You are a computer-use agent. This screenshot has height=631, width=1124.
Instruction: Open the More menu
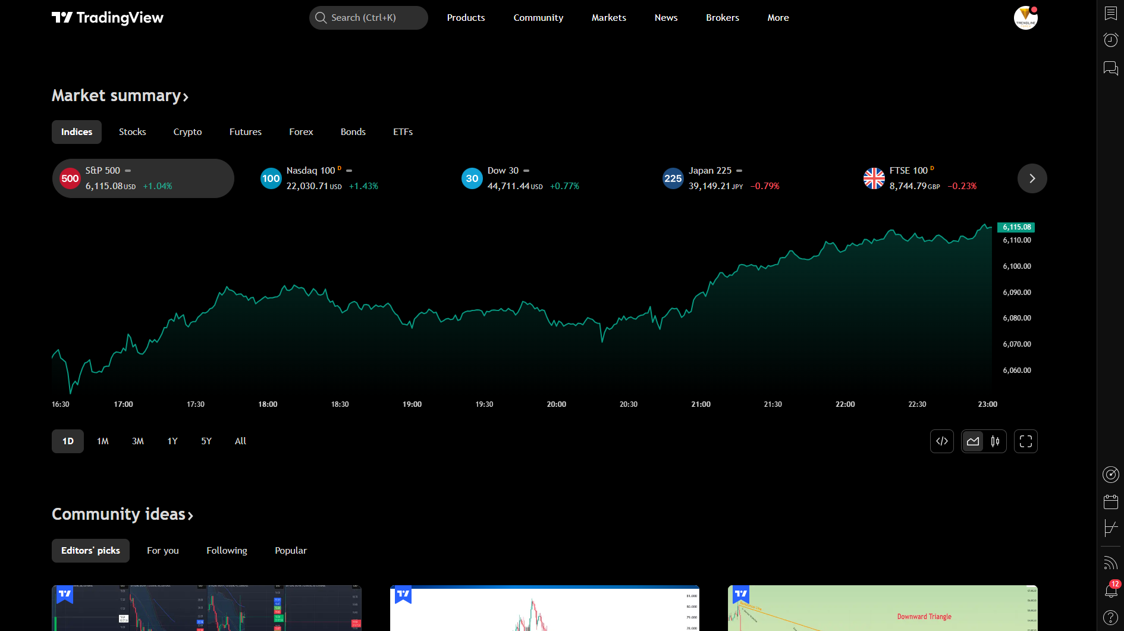(x=778, y=18)
